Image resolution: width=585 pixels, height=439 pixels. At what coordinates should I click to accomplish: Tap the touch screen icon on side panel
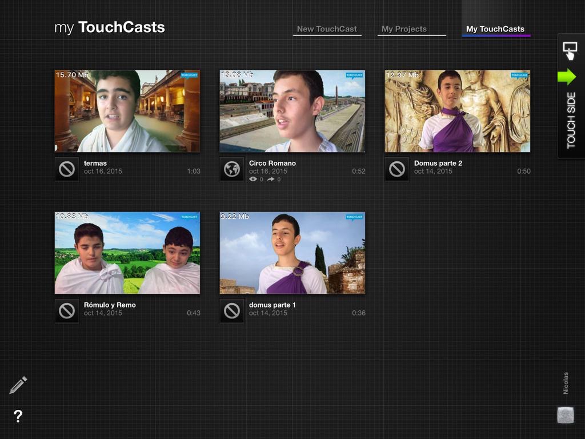coord(570,51)
